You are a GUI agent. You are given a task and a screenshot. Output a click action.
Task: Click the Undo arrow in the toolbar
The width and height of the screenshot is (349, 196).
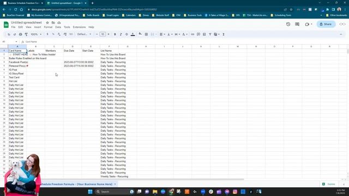click(9, 34)
